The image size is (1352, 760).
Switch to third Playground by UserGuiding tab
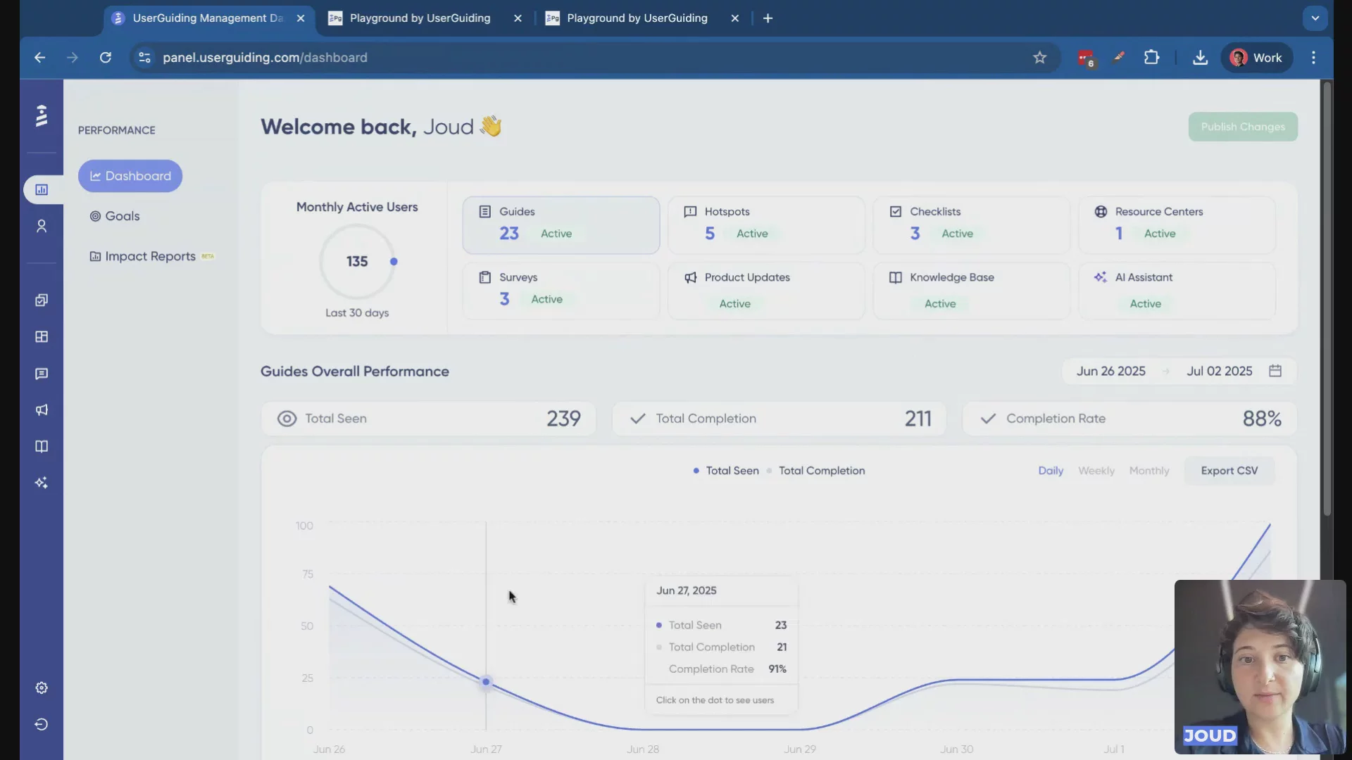637,18
